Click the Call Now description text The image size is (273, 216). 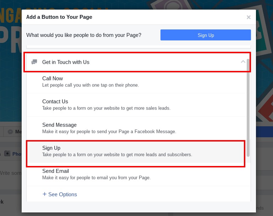(91, 85)
